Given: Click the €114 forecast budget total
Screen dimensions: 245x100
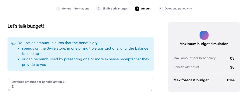Looking at the screenshot, I should (231, 80).
